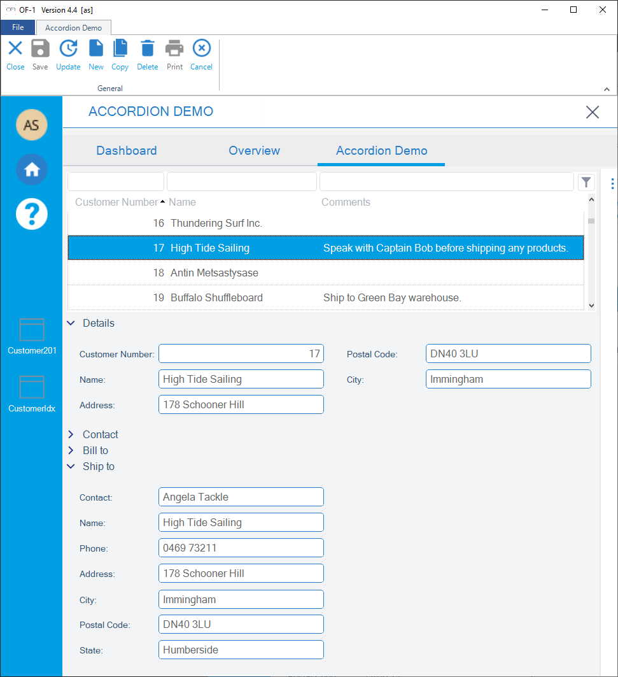
Task: Click the Comments filter box
Action: tap(447, 182)
